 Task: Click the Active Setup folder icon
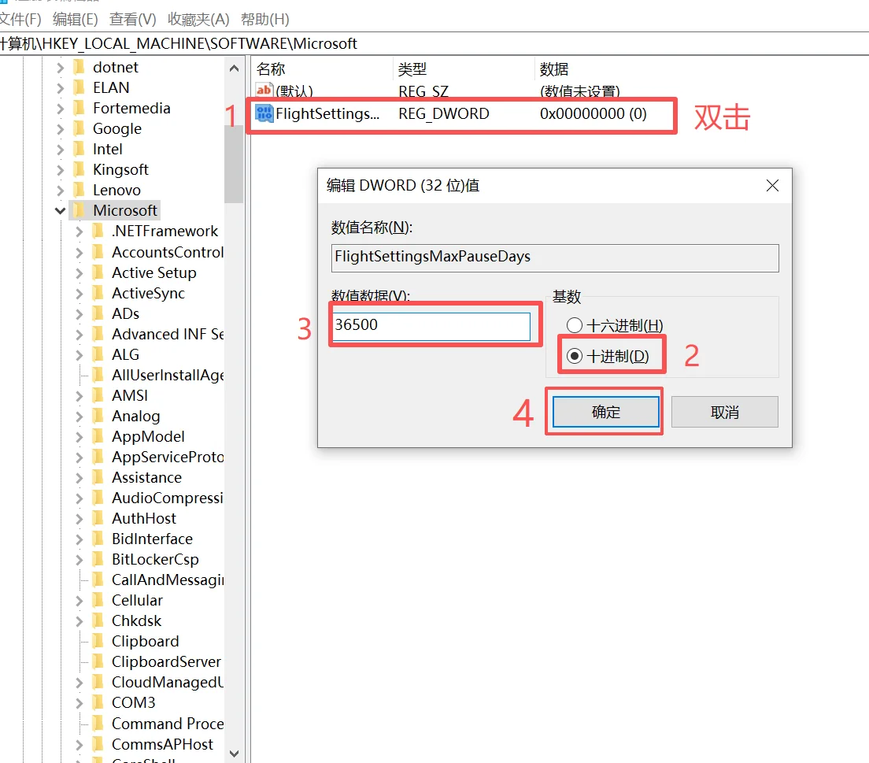[x=98, y=272]
